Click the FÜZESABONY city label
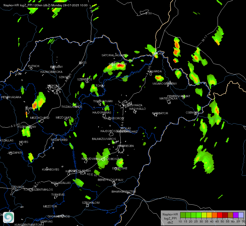Screen dimensions: 246x226 pyautogui.click(x=27, y=127)
